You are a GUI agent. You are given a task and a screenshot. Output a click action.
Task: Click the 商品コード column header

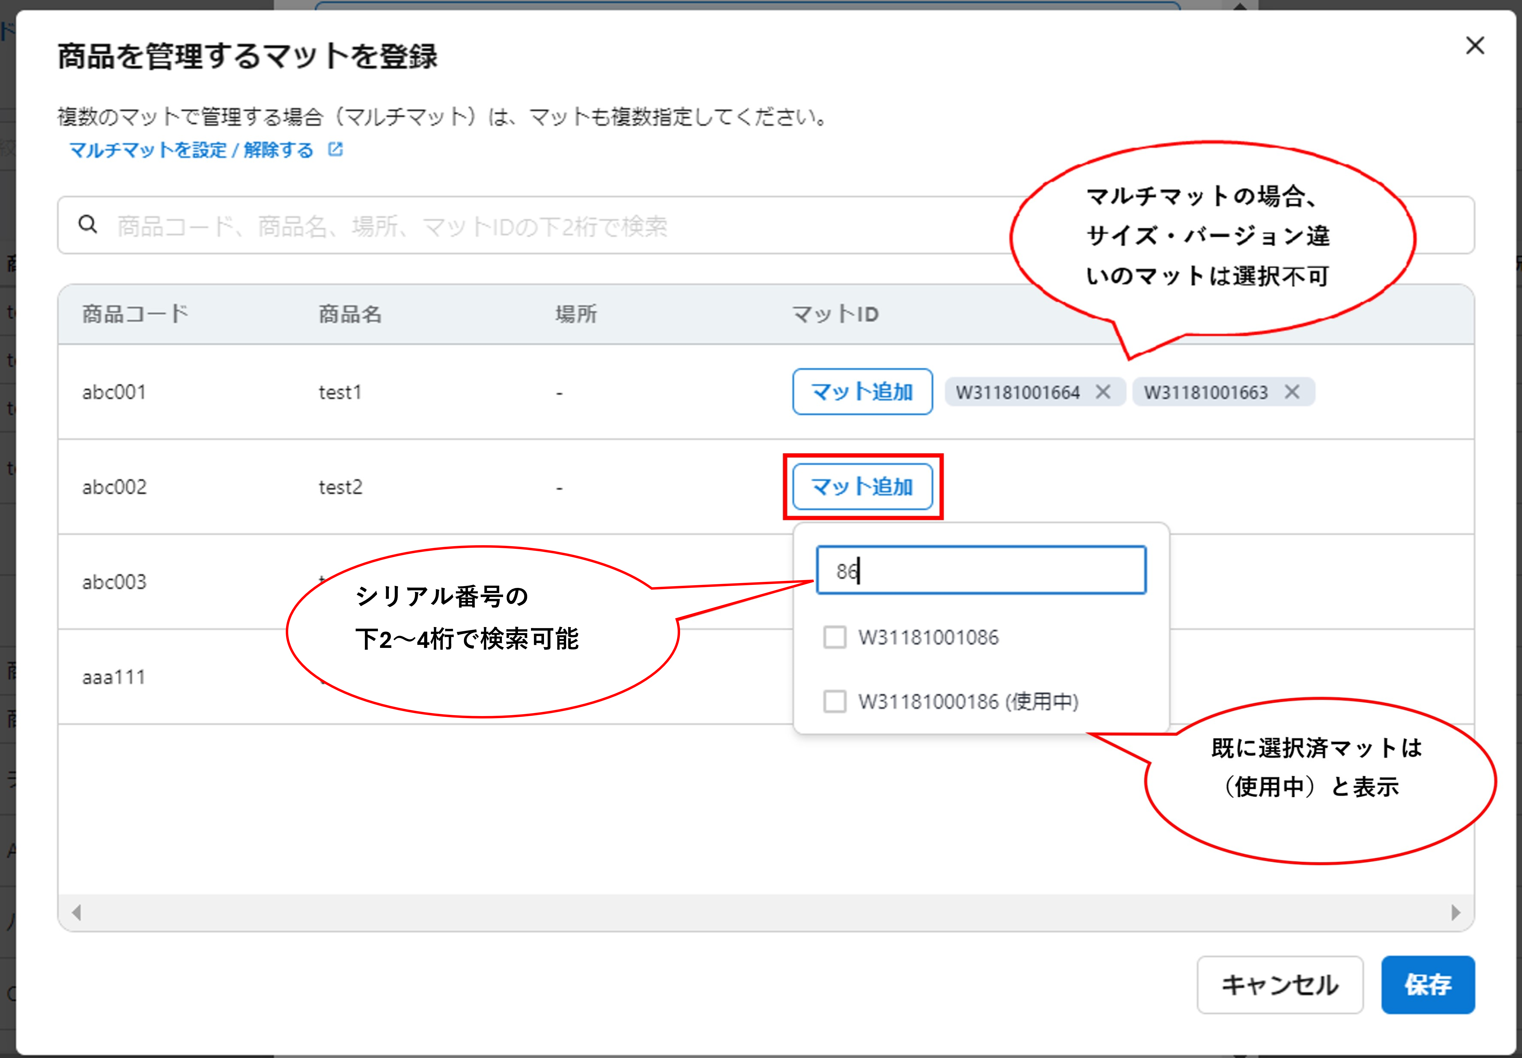136,314
